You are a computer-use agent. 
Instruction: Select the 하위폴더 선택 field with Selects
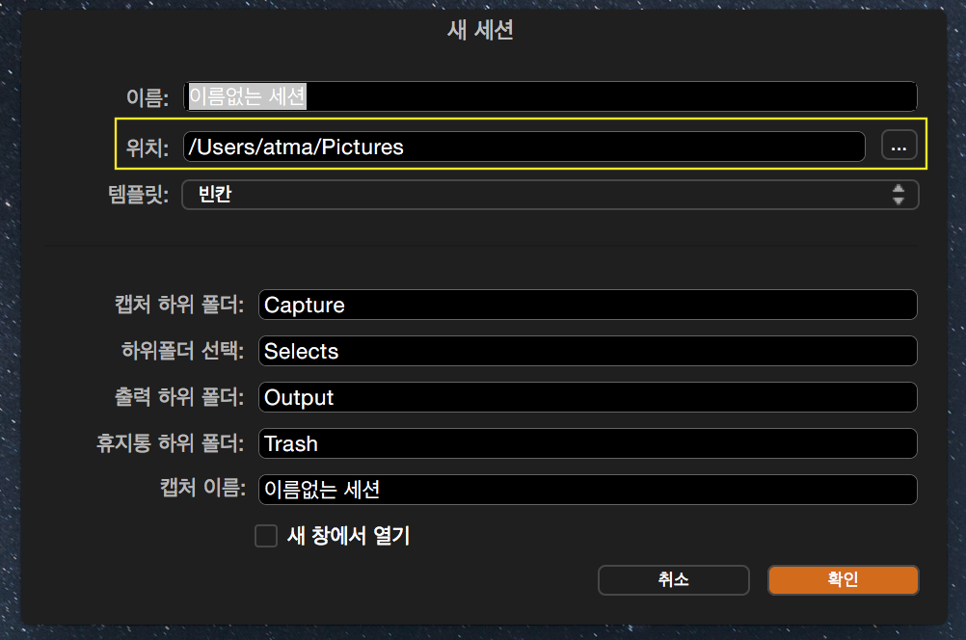click(x=587, y=351)
